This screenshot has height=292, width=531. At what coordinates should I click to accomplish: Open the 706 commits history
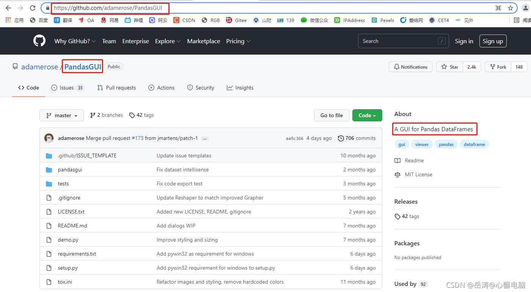[357, 138]
